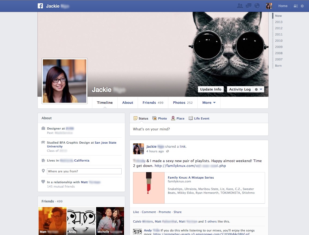Screen dimensions: 309x235
Task: Open the messages inbox icon
Action: pos(248,5)
